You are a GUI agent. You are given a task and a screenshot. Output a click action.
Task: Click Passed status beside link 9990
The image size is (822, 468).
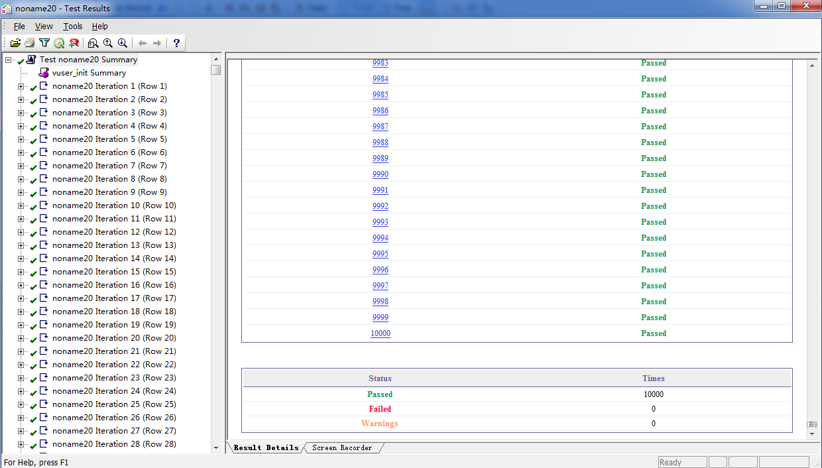[654, 174]
